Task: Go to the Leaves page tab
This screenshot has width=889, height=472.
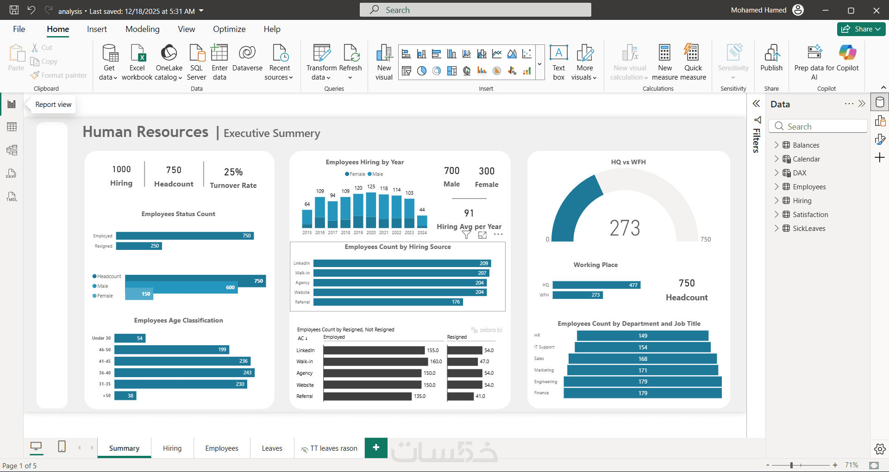Action: coord(272,448)
